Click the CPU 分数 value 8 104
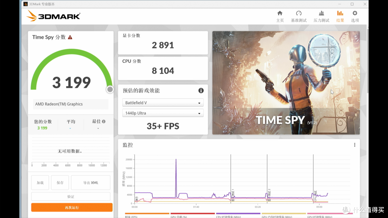The image size is (388, 218). pyautogui.click(x=163, y=71)
